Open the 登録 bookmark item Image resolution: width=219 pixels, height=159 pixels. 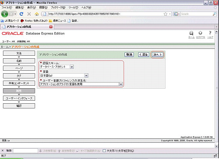pos(73,21)
